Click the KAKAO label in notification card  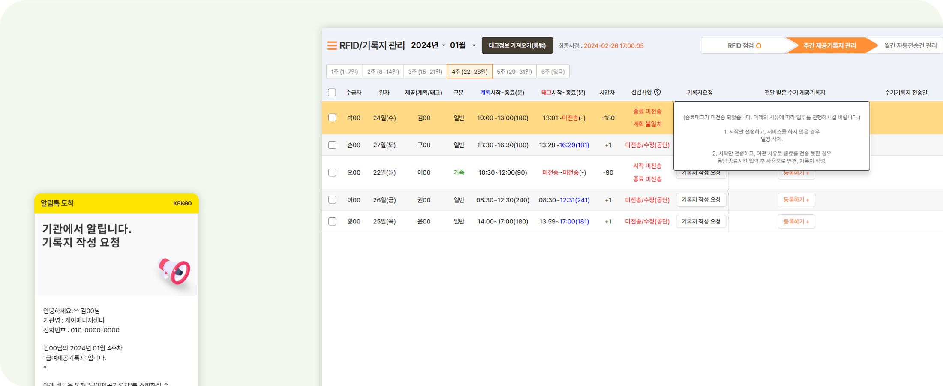[x=183, y=203]
